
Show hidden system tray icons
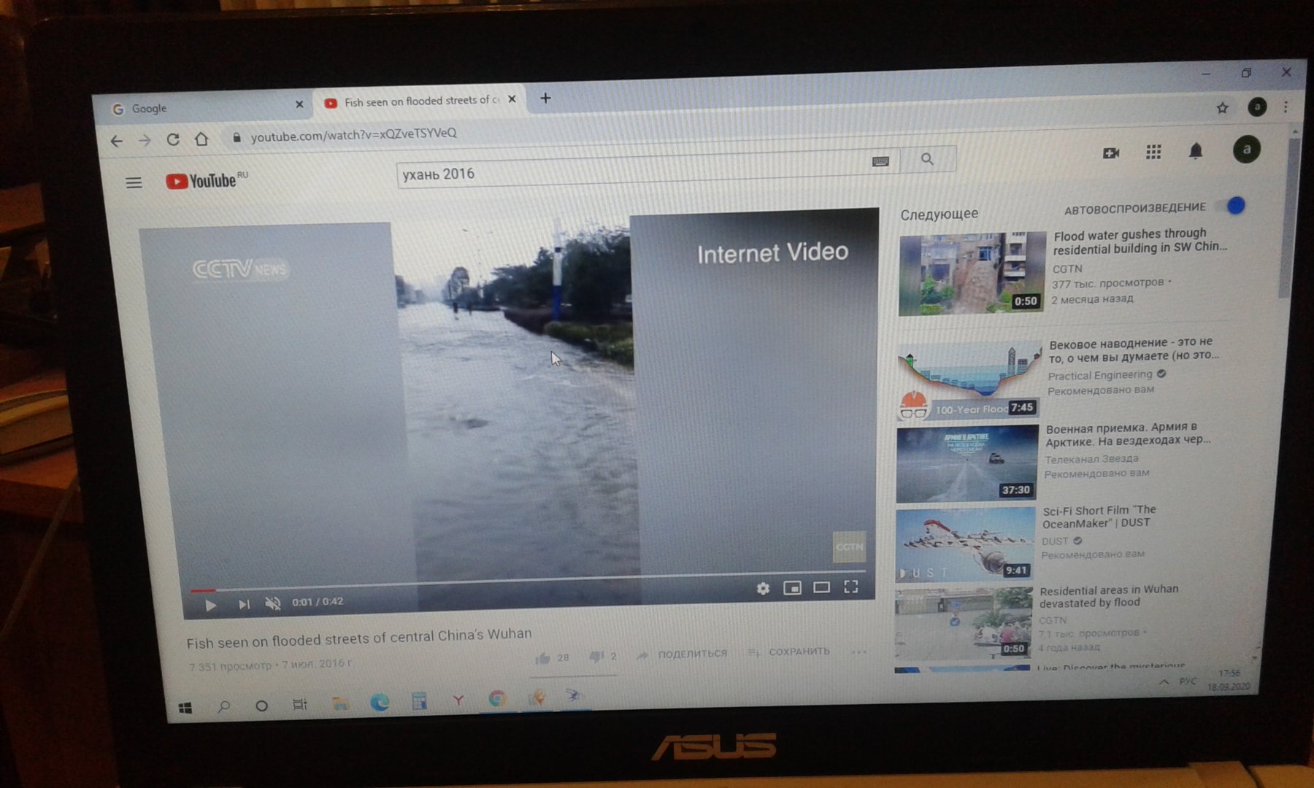pyautogui.click(x=1164, y=682)
